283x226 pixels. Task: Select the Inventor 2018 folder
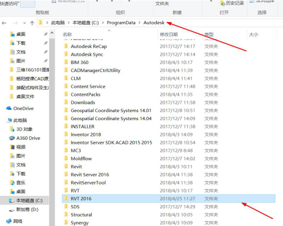point(168,134)
